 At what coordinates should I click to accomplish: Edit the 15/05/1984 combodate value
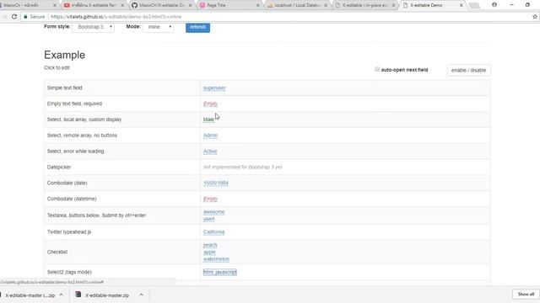[216, 183]
